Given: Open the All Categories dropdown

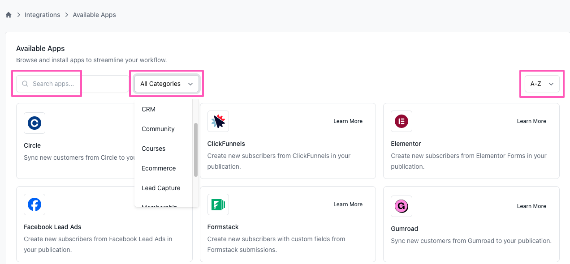Looking at the screenshot, I should click(x=166, y=84).
